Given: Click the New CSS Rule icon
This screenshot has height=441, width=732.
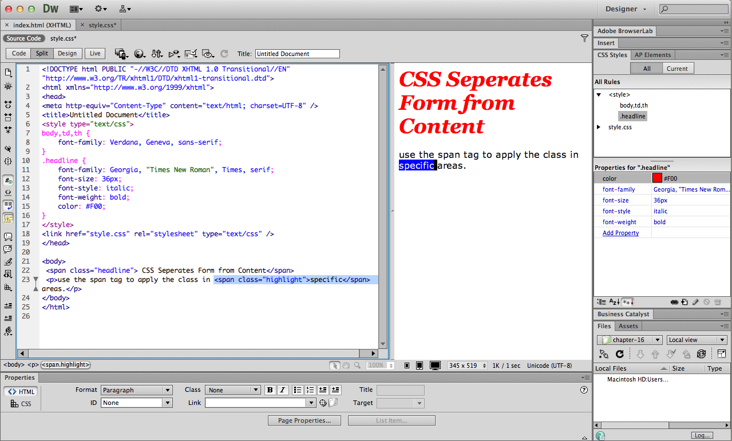Looking at the screenshot, I should [x=684, y=302].
